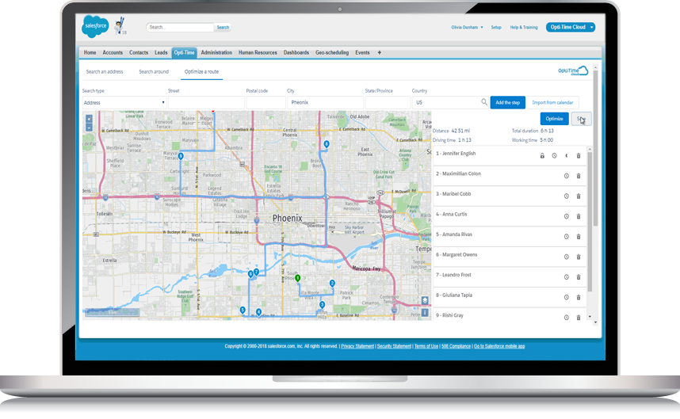
Task: Click trash icon for Anna Curtis
Action: click(x=578, y=216)
